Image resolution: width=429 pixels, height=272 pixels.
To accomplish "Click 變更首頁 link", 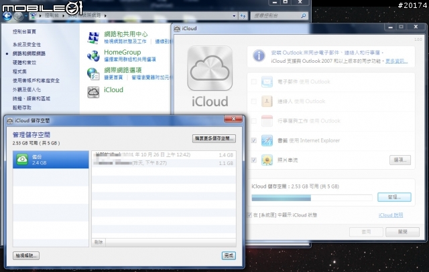I will [x=113, y=78].
